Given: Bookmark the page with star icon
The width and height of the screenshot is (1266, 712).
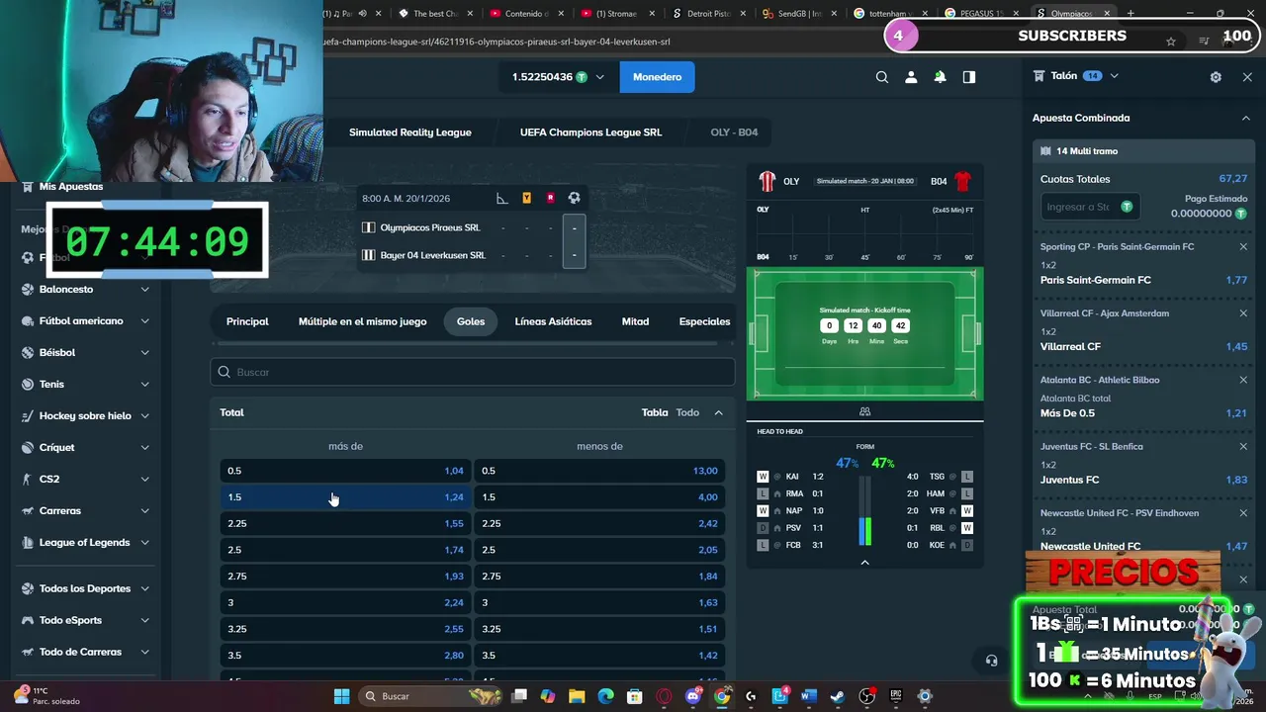Looking at the screenshot, I should 1171,42.
